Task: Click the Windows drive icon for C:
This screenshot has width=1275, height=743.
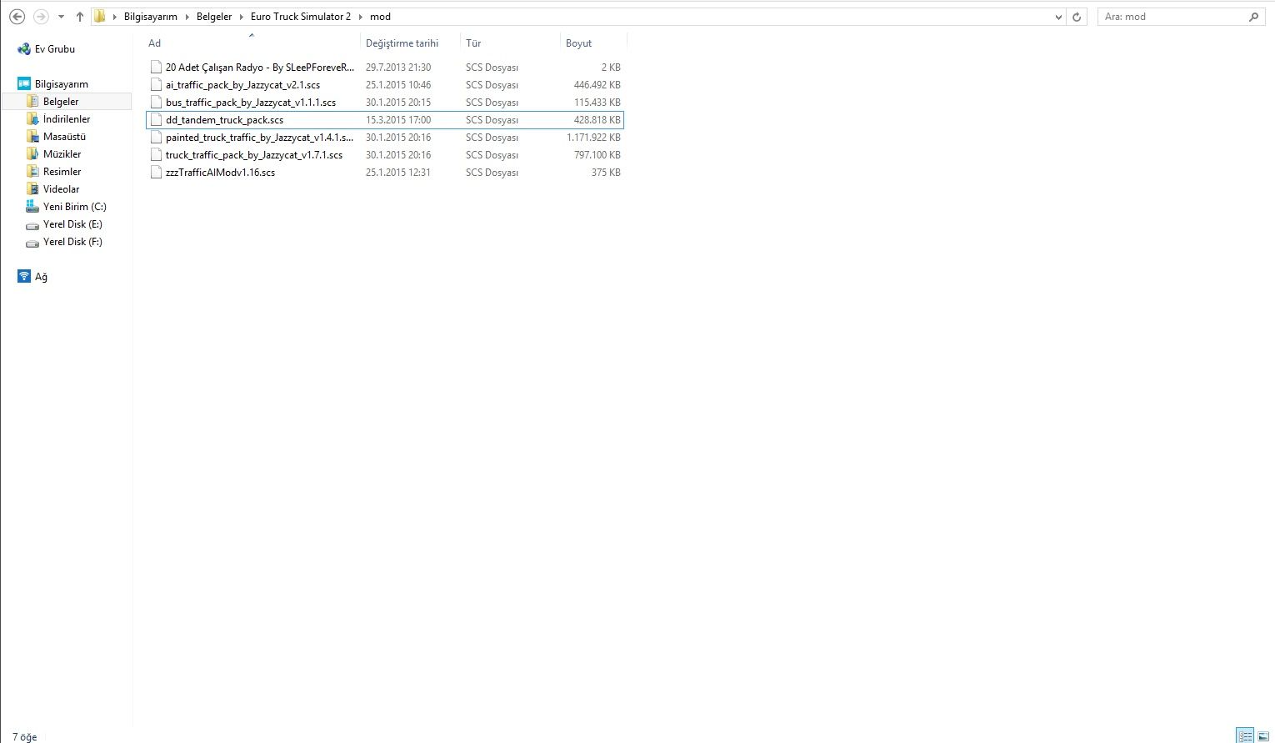Action: click(32, 207)
